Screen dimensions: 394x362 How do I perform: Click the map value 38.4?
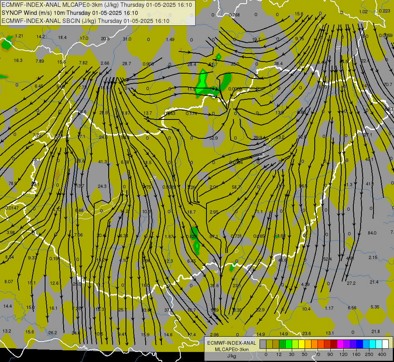pos(278,64)
